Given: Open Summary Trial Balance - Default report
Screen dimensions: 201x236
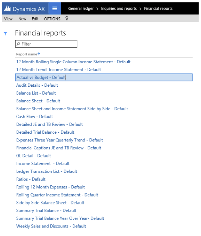Looking at the screenshot, I should click(46, 210).
